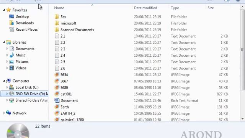Expand the Pictures library
The width and height of the screenshot is (245, 138).
[7, 61]
